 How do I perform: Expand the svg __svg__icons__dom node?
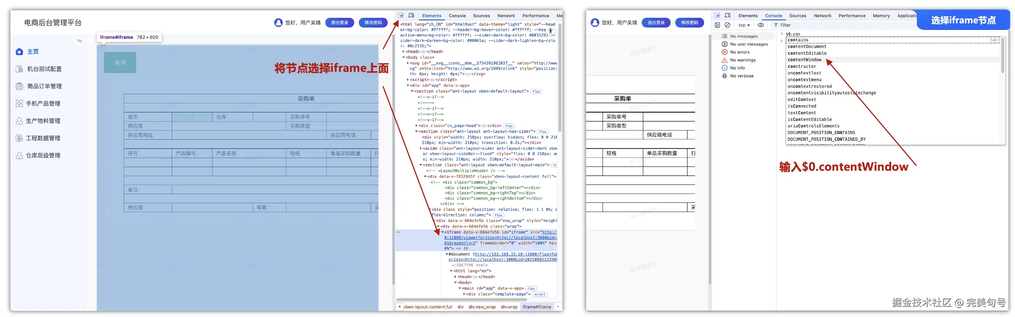408,63
